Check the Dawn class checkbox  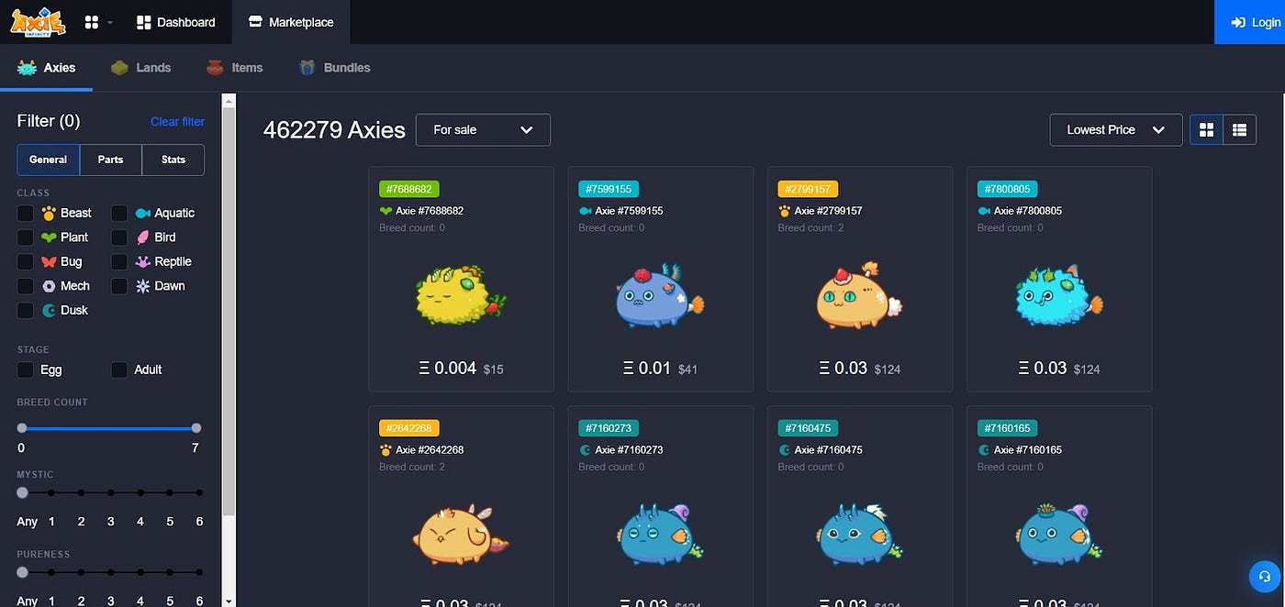point(119,286)
